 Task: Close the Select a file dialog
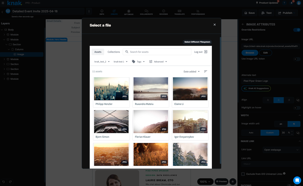(x=215, y=25)
